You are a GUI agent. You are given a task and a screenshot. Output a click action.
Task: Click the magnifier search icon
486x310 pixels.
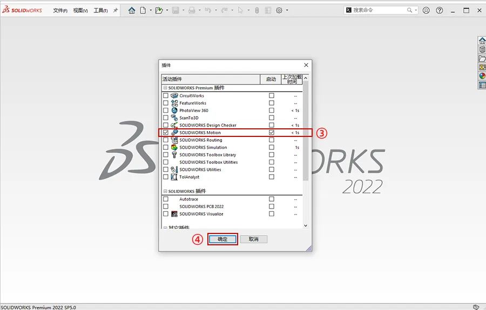pyautogui.click(x=409, y=10)
